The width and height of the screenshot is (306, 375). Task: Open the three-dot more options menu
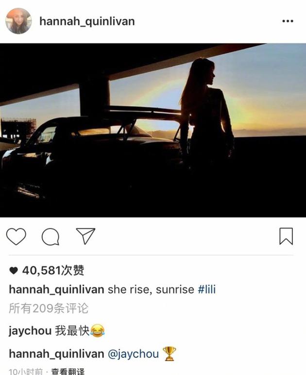(288, 21)
